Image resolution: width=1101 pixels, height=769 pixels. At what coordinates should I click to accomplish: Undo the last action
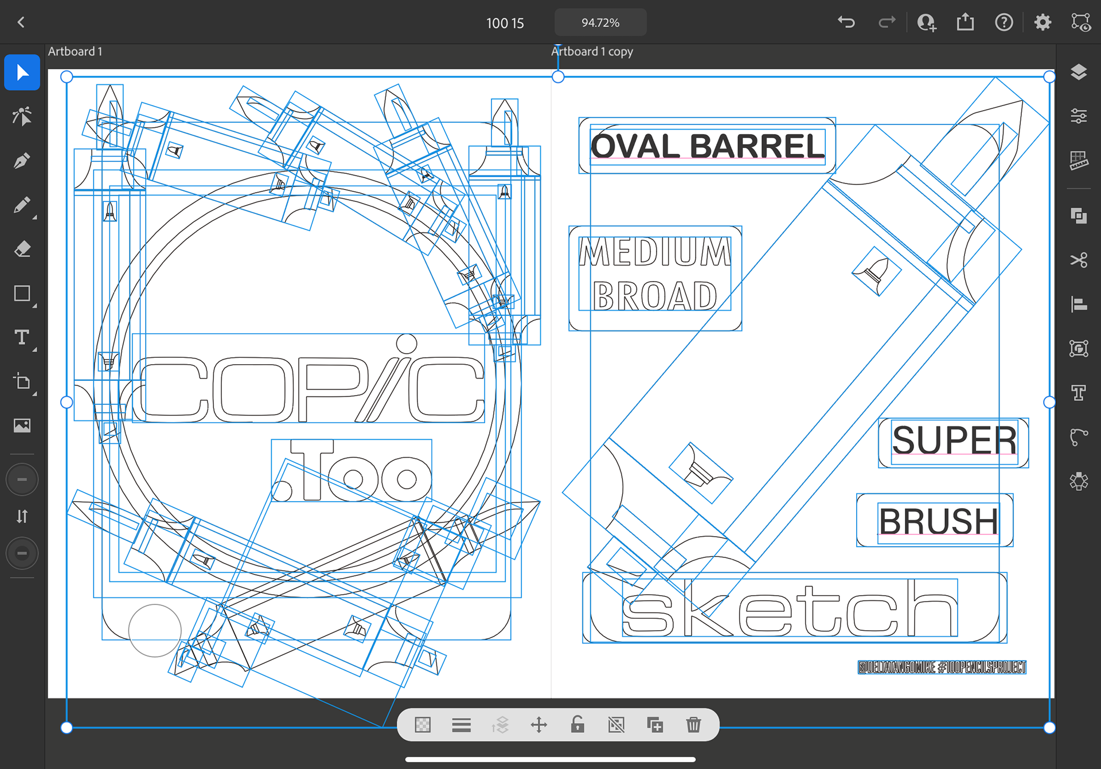point(846,22)
